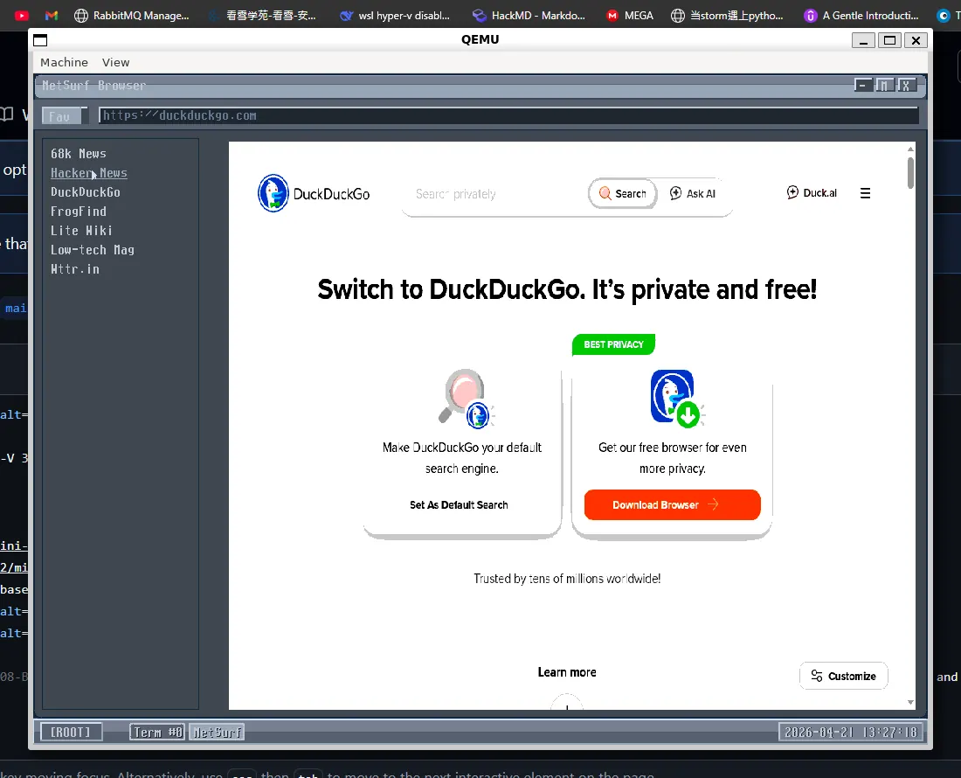The height and width of the screenshot is (778, 961).
Task: Open the hamburger menu on DuckDuckGo page
Action: [866, 194]
